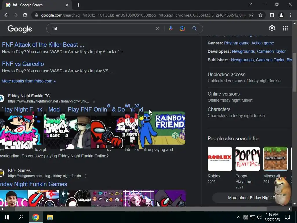
Task: Open Windows taskbar search
Action: click(x=21, y=217)
